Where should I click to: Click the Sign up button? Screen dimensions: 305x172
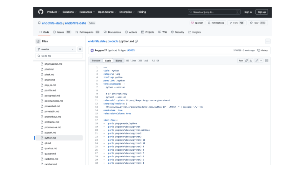[x=261, y=12]
